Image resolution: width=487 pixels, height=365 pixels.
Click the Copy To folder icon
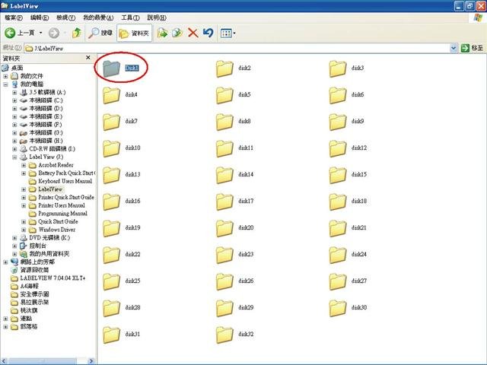(x=177, y=33)
